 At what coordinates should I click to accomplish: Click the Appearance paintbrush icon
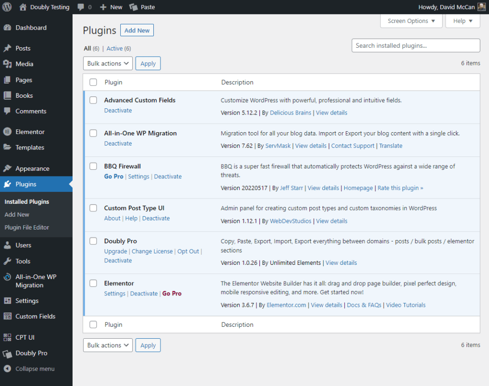(10, 168)
